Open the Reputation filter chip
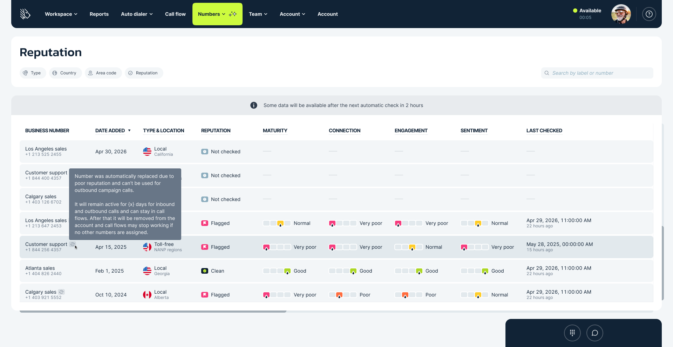This screenshot has height=347, width=673. 144,73
